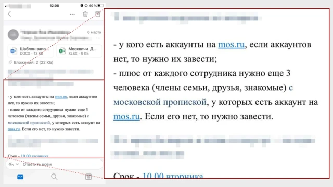Open the Шаблон DOCX attachment
Viewport: 333px width, 187px height.
click(31, 51)
